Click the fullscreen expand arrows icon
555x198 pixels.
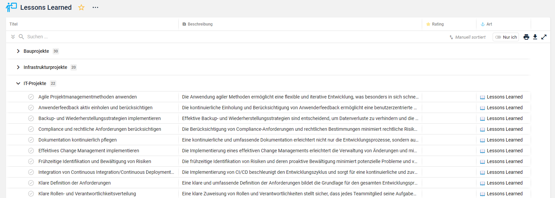coord(544,37)
